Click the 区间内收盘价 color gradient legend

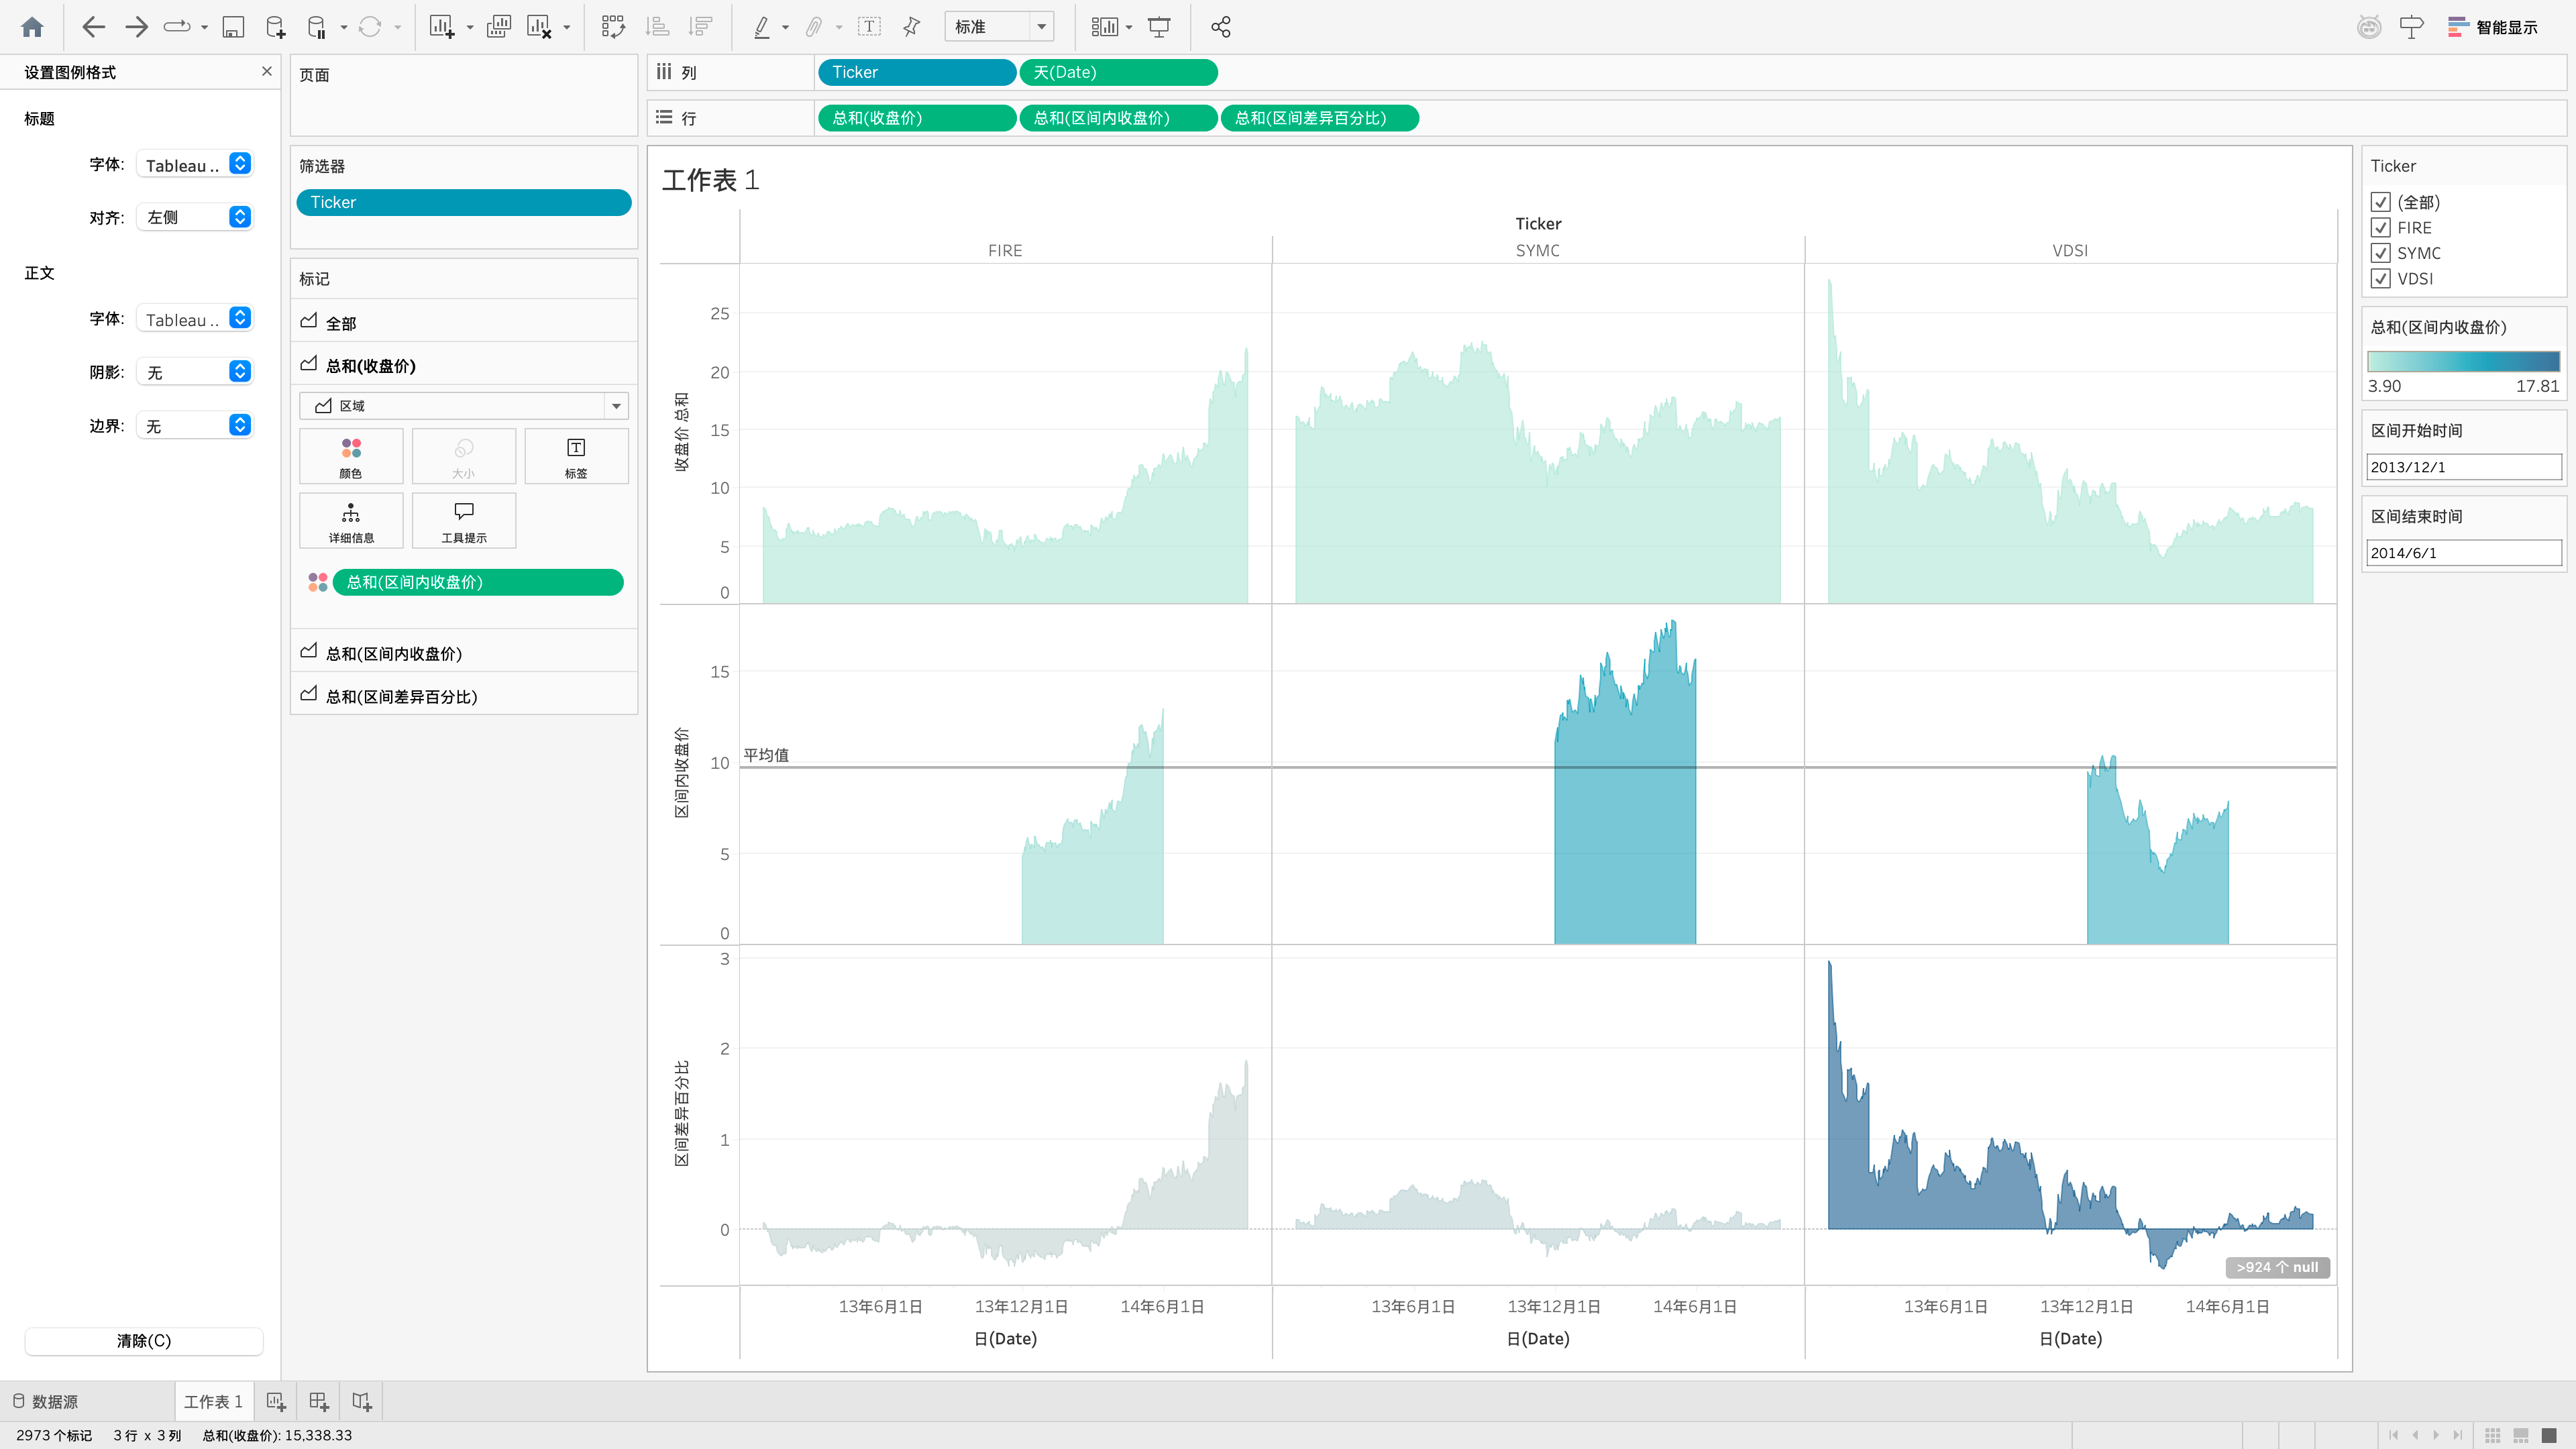pos(2463,362)
